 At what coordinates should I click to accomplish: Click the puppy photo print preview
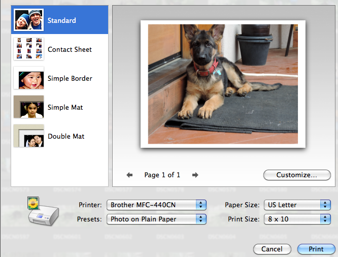pos(223,84)
